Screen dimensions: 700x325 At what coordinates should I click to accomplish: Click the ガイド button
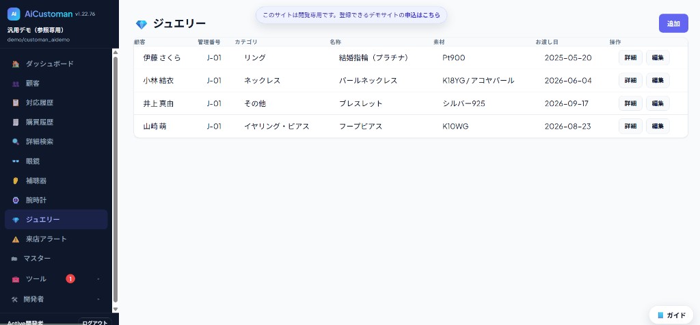pos(671,315)
